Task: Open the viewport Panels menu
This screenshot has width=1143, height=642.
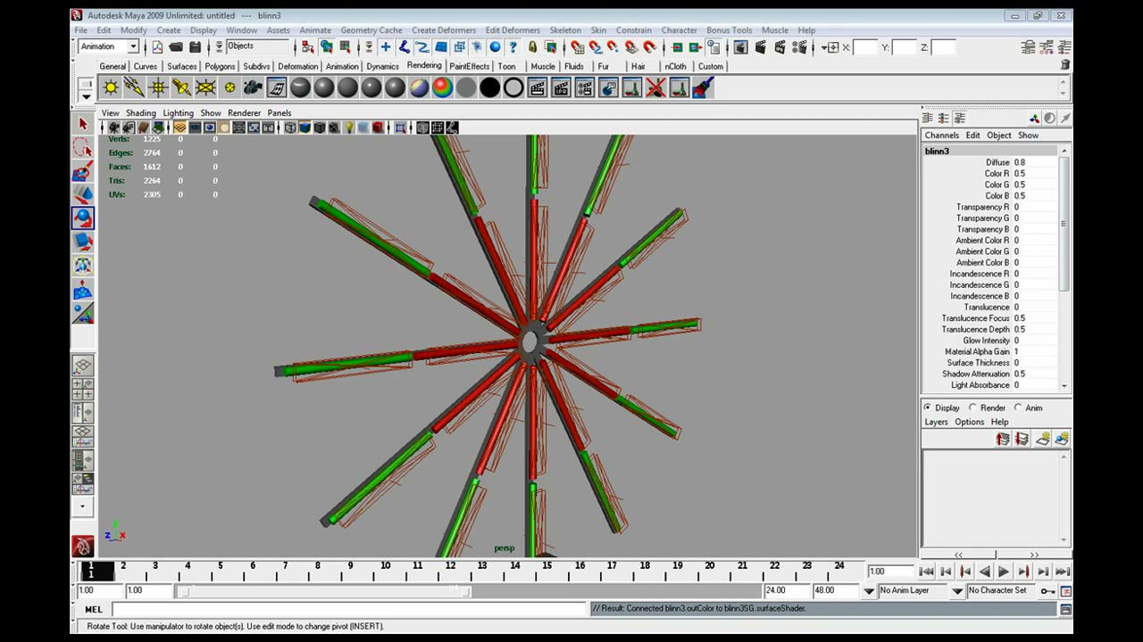Action: click(279, 113)
